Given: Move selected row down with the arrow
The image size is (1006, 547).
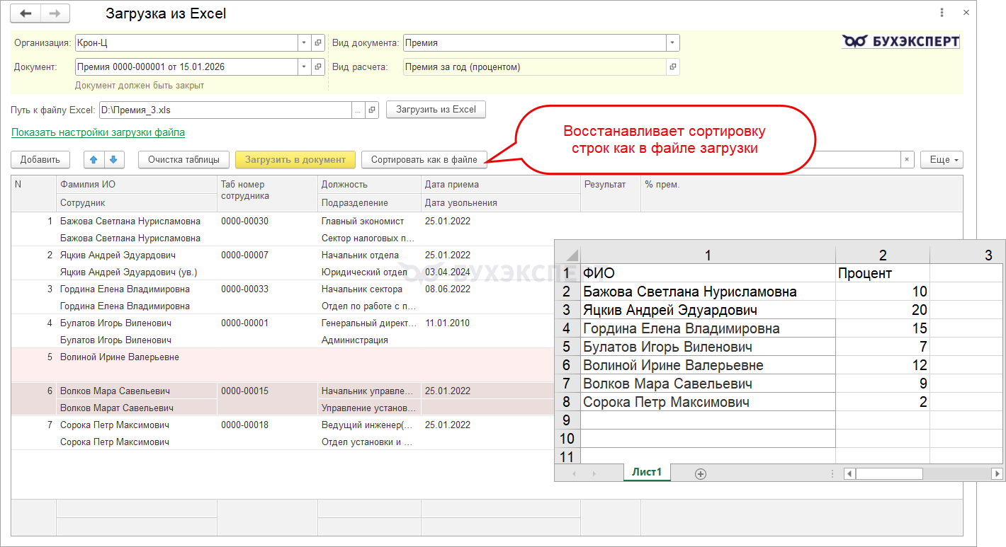Looking at the screenshot, I should [x=113, y=160].
